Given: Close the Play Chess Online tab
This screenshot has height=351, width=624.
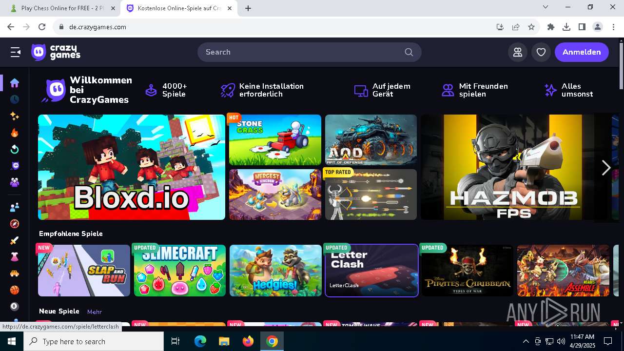Looking at the screenshot, I should click(113, 8).
